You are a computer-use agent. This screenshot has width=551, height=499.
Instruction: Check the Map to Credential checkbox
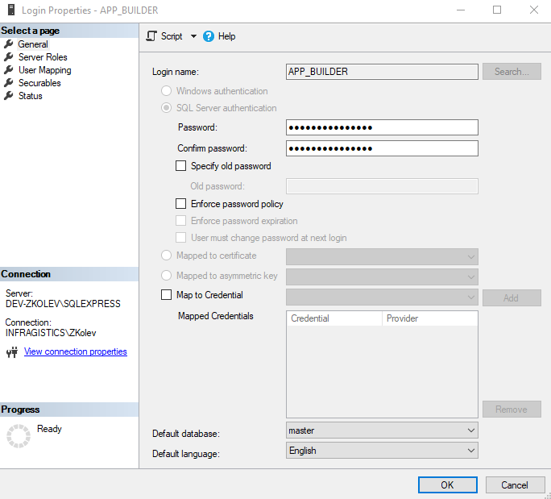[167, 295]
